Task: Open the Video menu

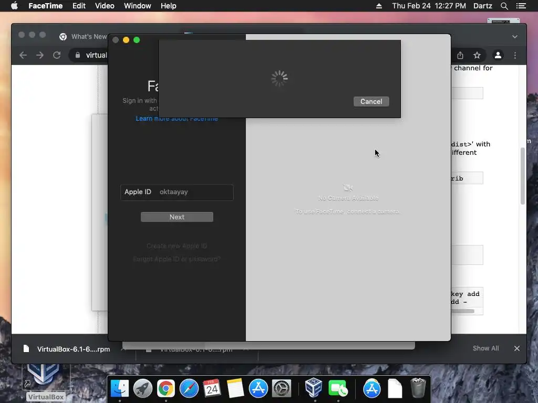Action: pos(105,6)
